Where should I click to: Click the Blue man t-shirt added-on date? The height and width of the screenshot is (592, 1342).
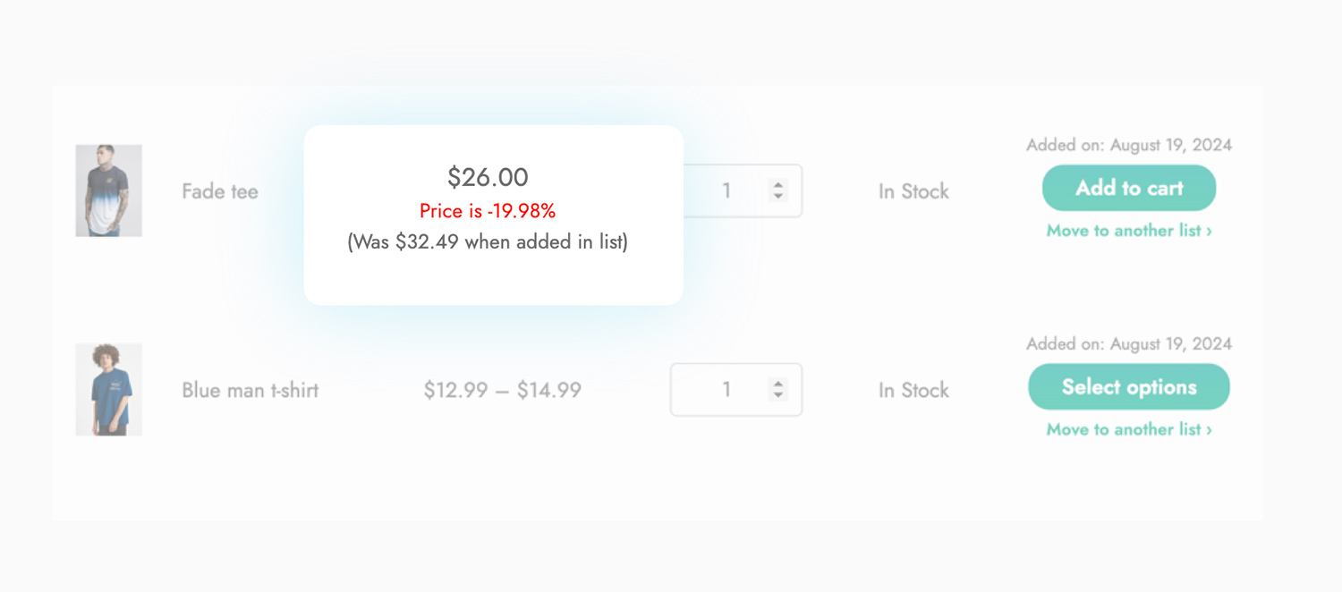point(1129,344)
